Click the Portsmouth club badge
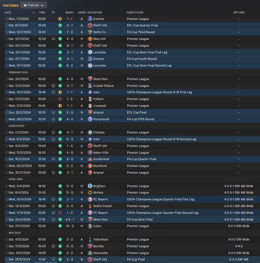The image size is (260, 263). click(90, 119)
